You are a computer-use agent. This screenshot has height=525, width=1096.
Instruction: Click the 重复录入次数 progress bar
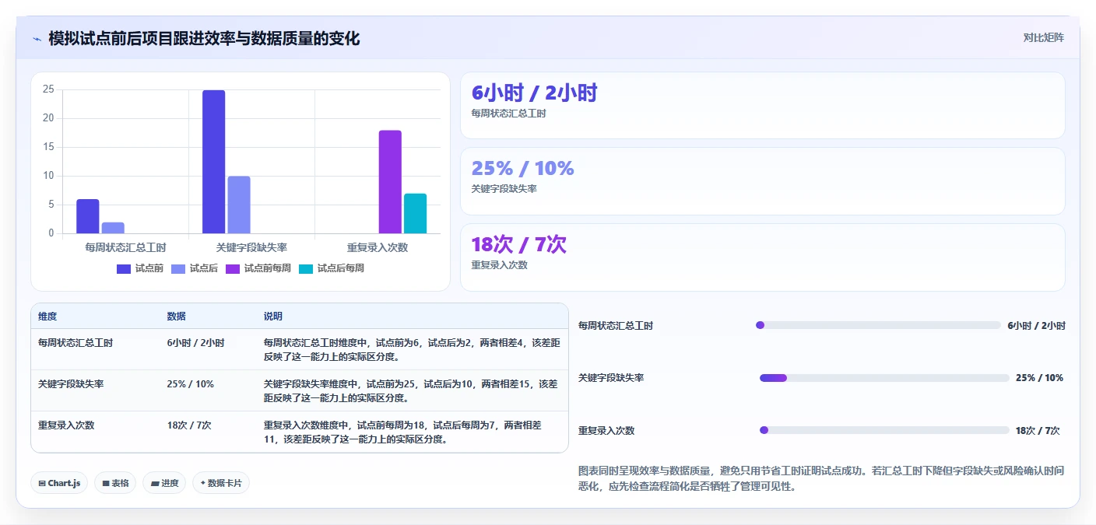tap(884, 430)
